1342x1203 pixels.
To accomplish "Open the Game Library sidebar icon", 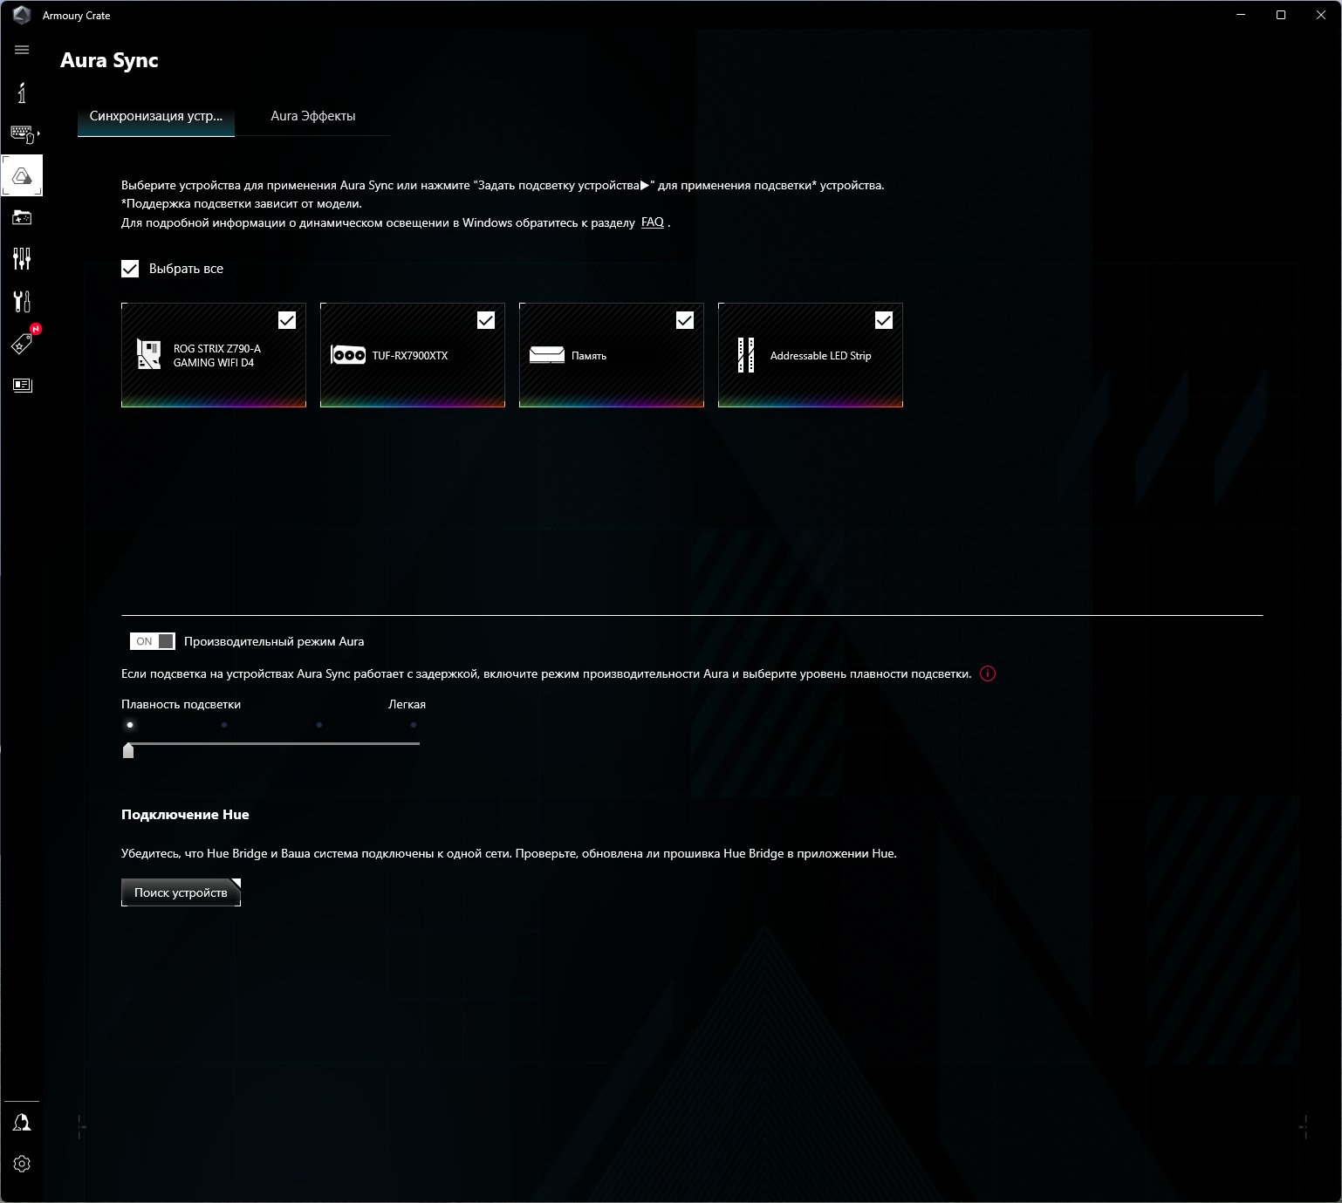I will tap(22, 217).
